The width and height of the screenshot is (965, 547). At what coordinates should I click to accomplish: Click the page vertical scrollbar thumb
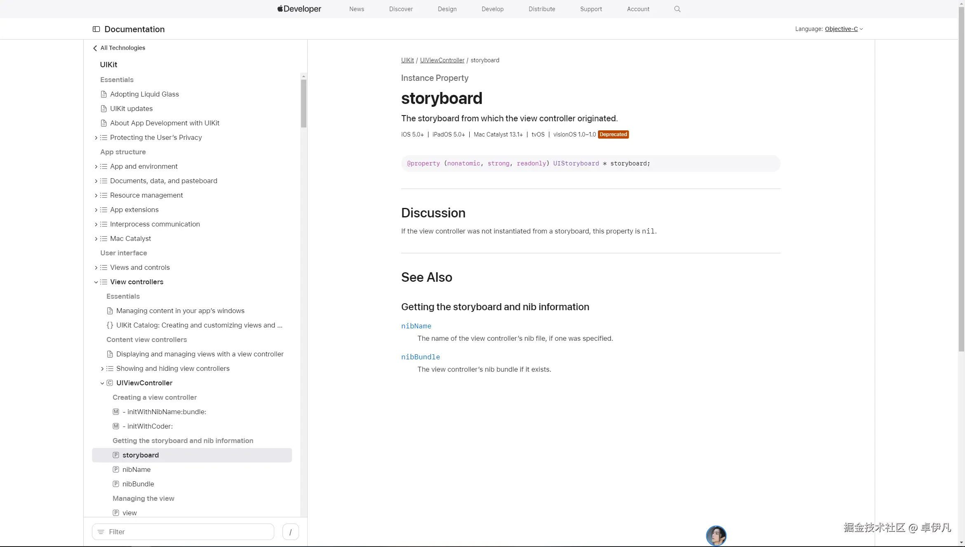tap(961, 179)
